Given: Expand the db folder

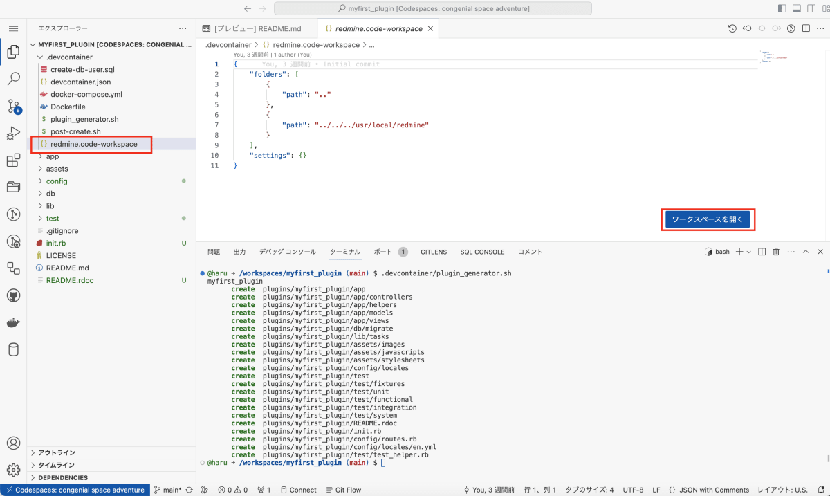Looking at the screenshot, I should (112, 194).
